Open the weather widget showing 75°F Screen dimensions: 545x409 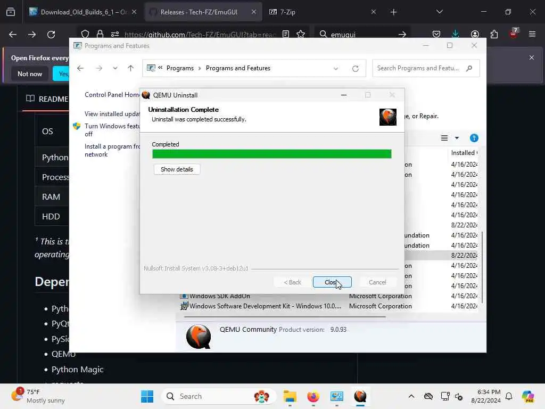[x=38, y=396]
